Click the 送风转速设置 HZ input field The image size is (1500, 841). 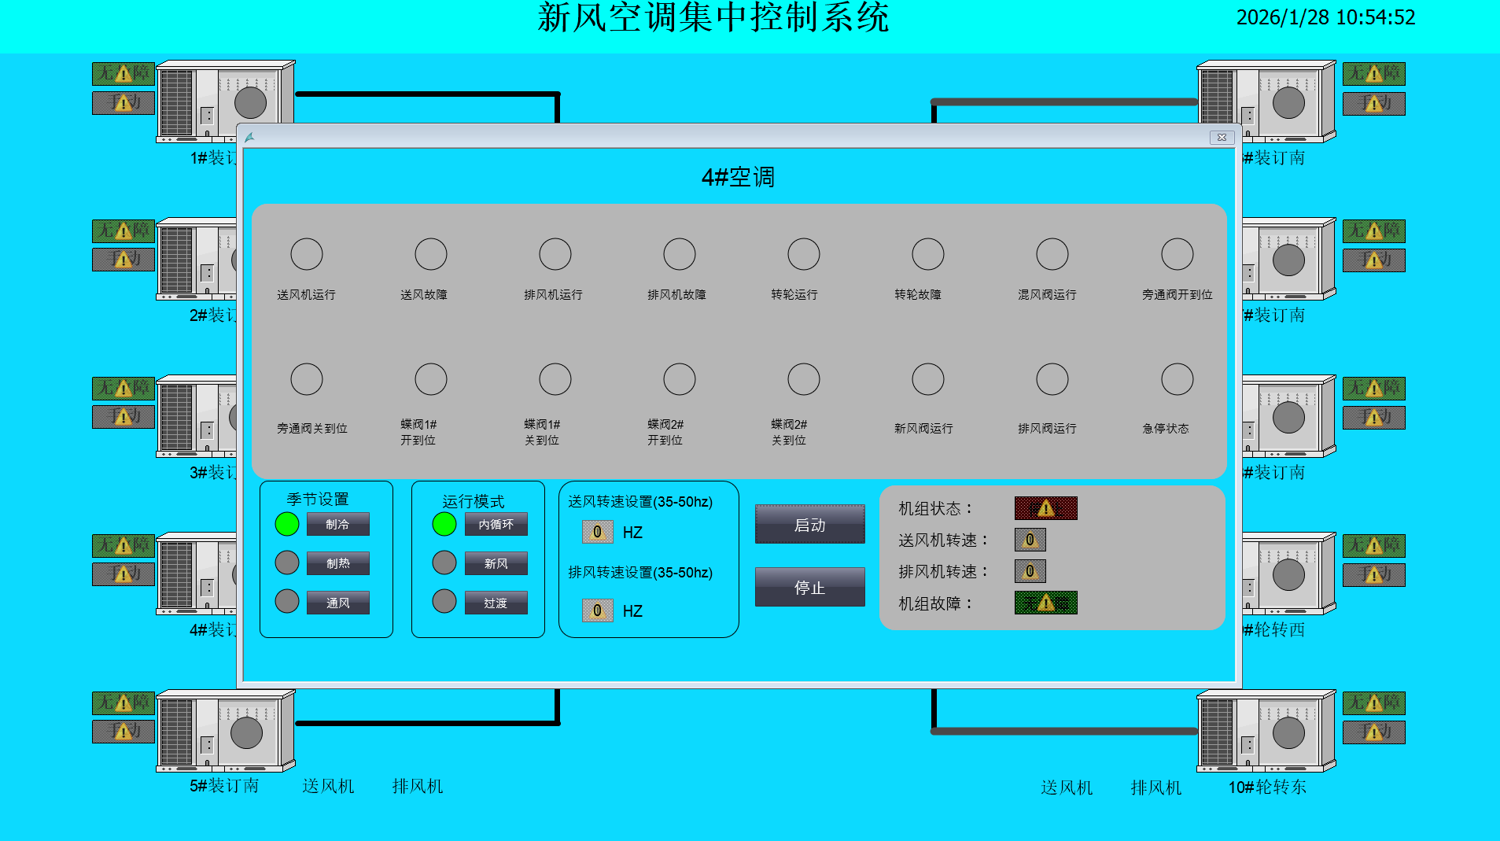click(x=597, y=532)
